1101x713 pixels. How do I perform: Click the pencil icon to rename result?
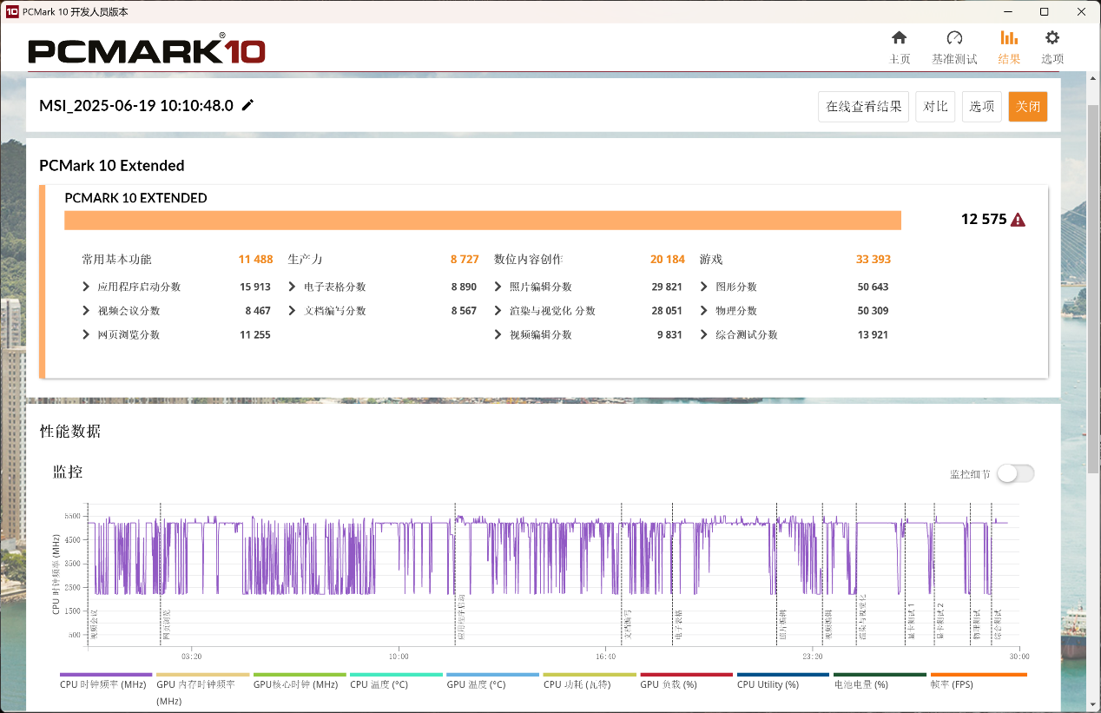pos(248,105)
